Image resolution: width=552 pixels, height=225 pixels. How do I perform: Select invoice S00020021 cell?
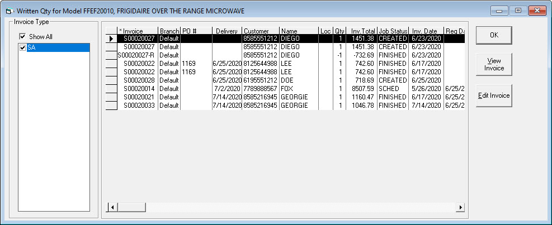[137, 97]
